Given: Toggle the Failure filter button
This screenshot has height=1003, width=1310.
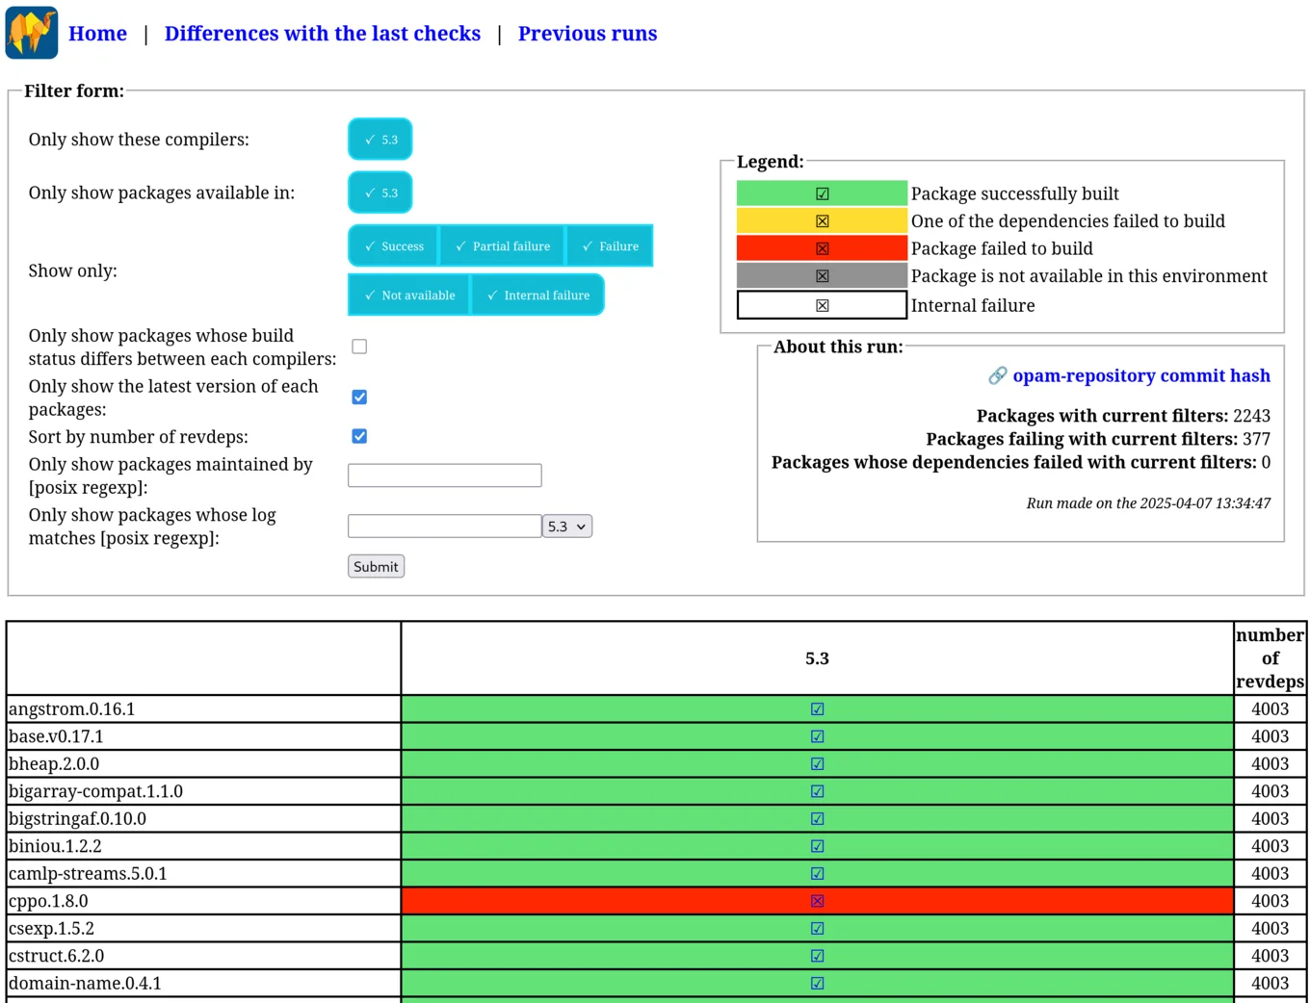Looking at the screenshot, I should [x=609, y=245].
